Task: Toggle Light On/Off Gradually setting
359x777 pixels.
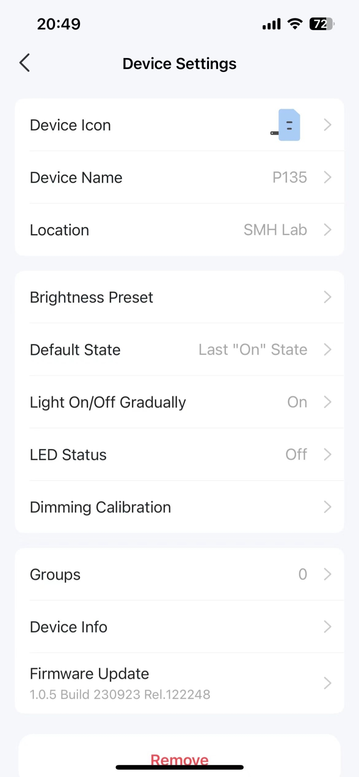Action: 179,402
